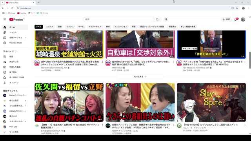The width and height of the screenshot is (251, 141).
Task: Select the ゲーム filter chip
Action: (x=81, y=27)
